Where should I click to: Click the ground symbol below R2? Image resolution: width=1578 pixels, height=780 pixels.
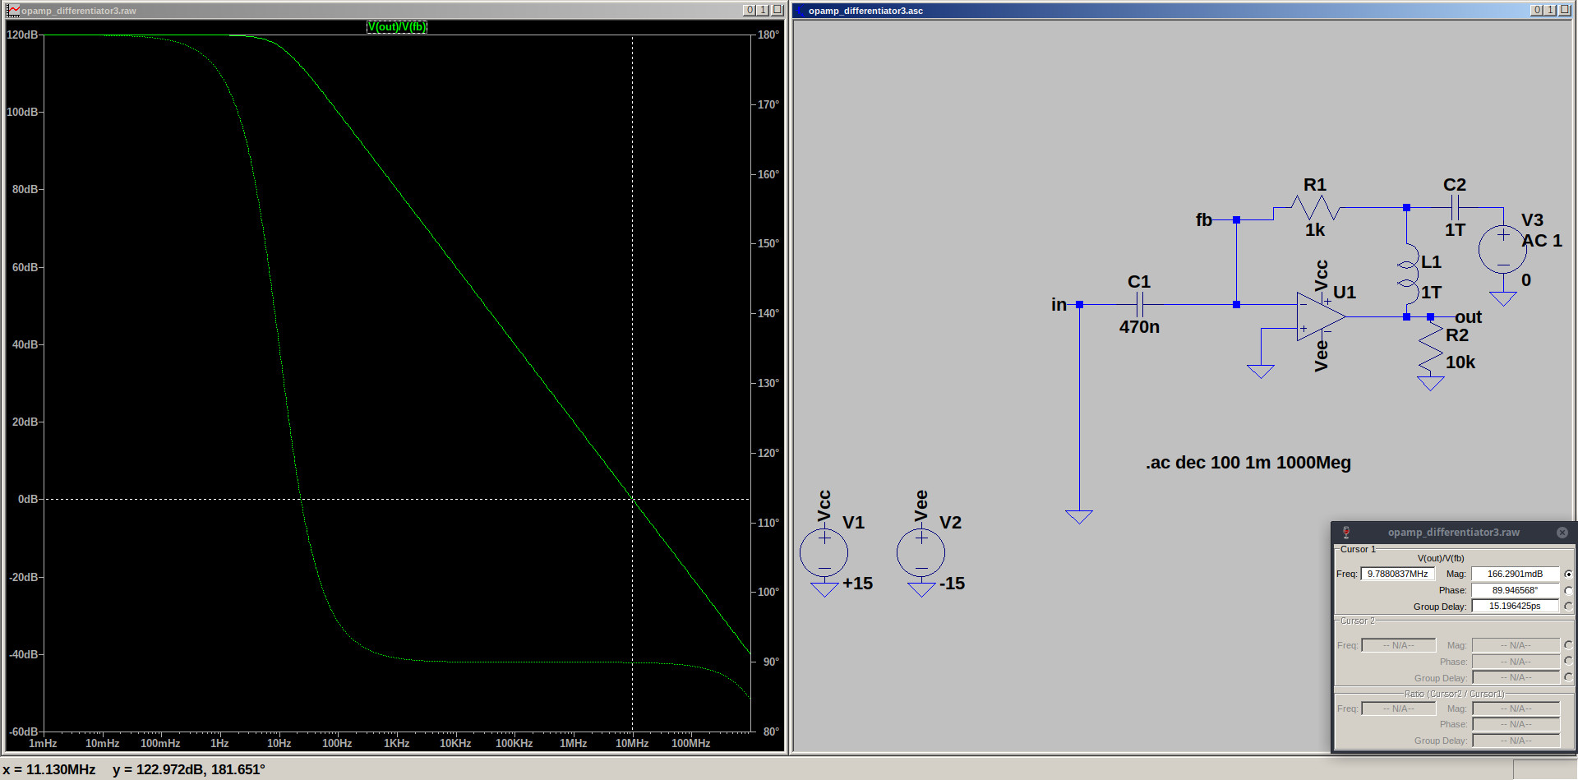point(1431,383)
